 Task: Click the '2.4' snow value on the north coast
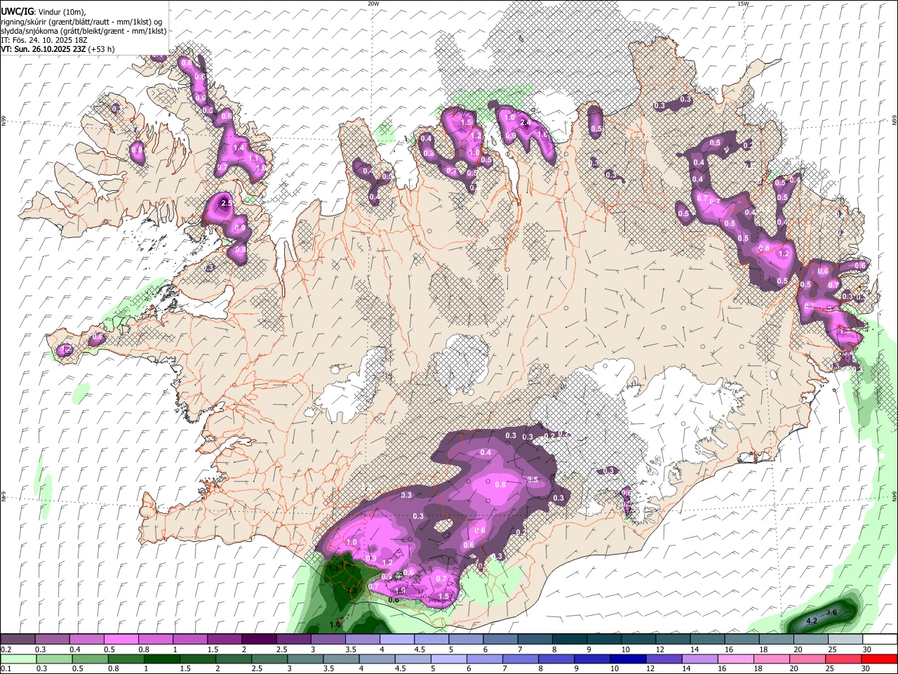coord(524,123)
